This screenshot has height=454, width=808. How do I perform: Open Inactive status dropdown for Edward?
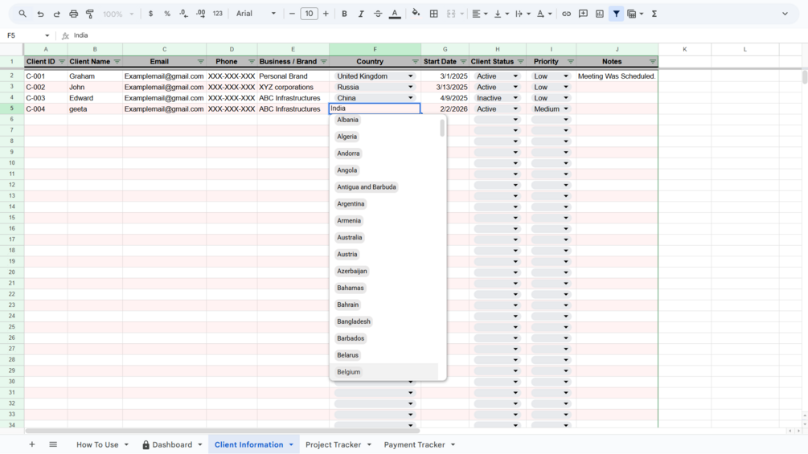[515, 98]
